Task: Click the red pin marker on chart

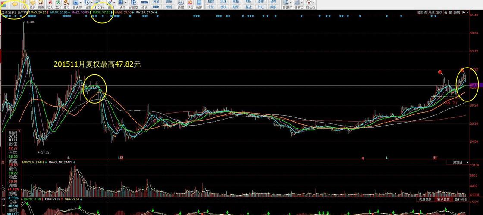Action: tap(440, 73)
